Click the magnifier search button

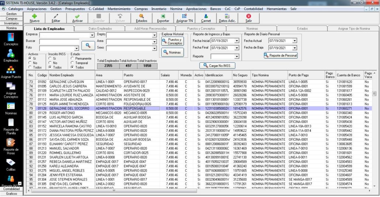pos(88,45)
